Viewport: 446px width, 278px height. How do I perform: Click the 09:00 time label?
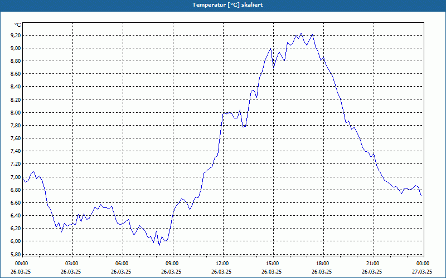173,264
